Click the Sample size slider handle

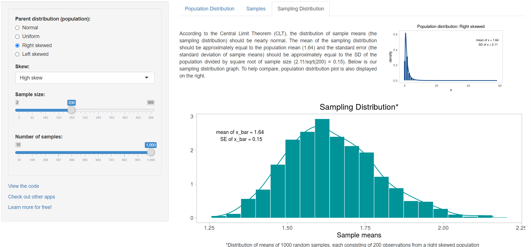(72, 110)
